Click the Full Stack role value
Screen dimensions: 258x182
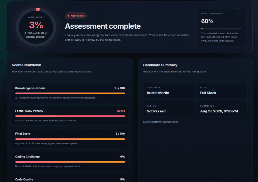point(208,93)
